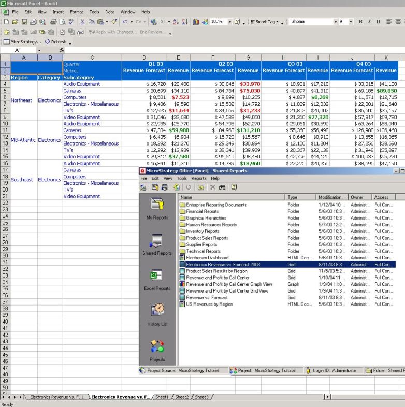405x407 pixels.
Task: Go up one folder level icon
Action: pos(200,187)
